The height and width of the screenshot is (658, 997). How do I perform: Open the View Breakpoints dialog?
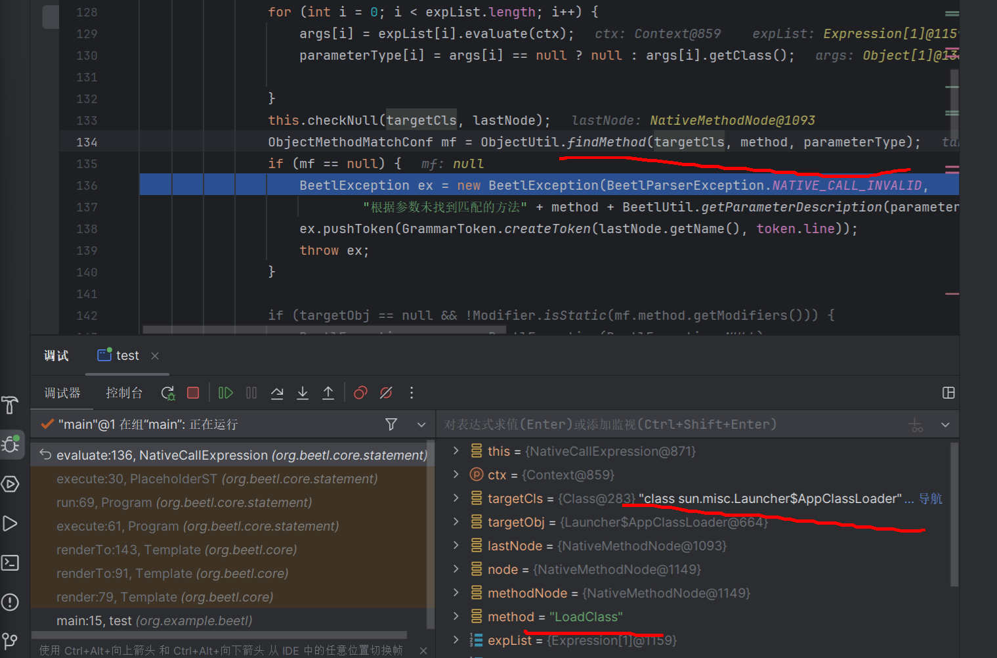click(360, 393)
